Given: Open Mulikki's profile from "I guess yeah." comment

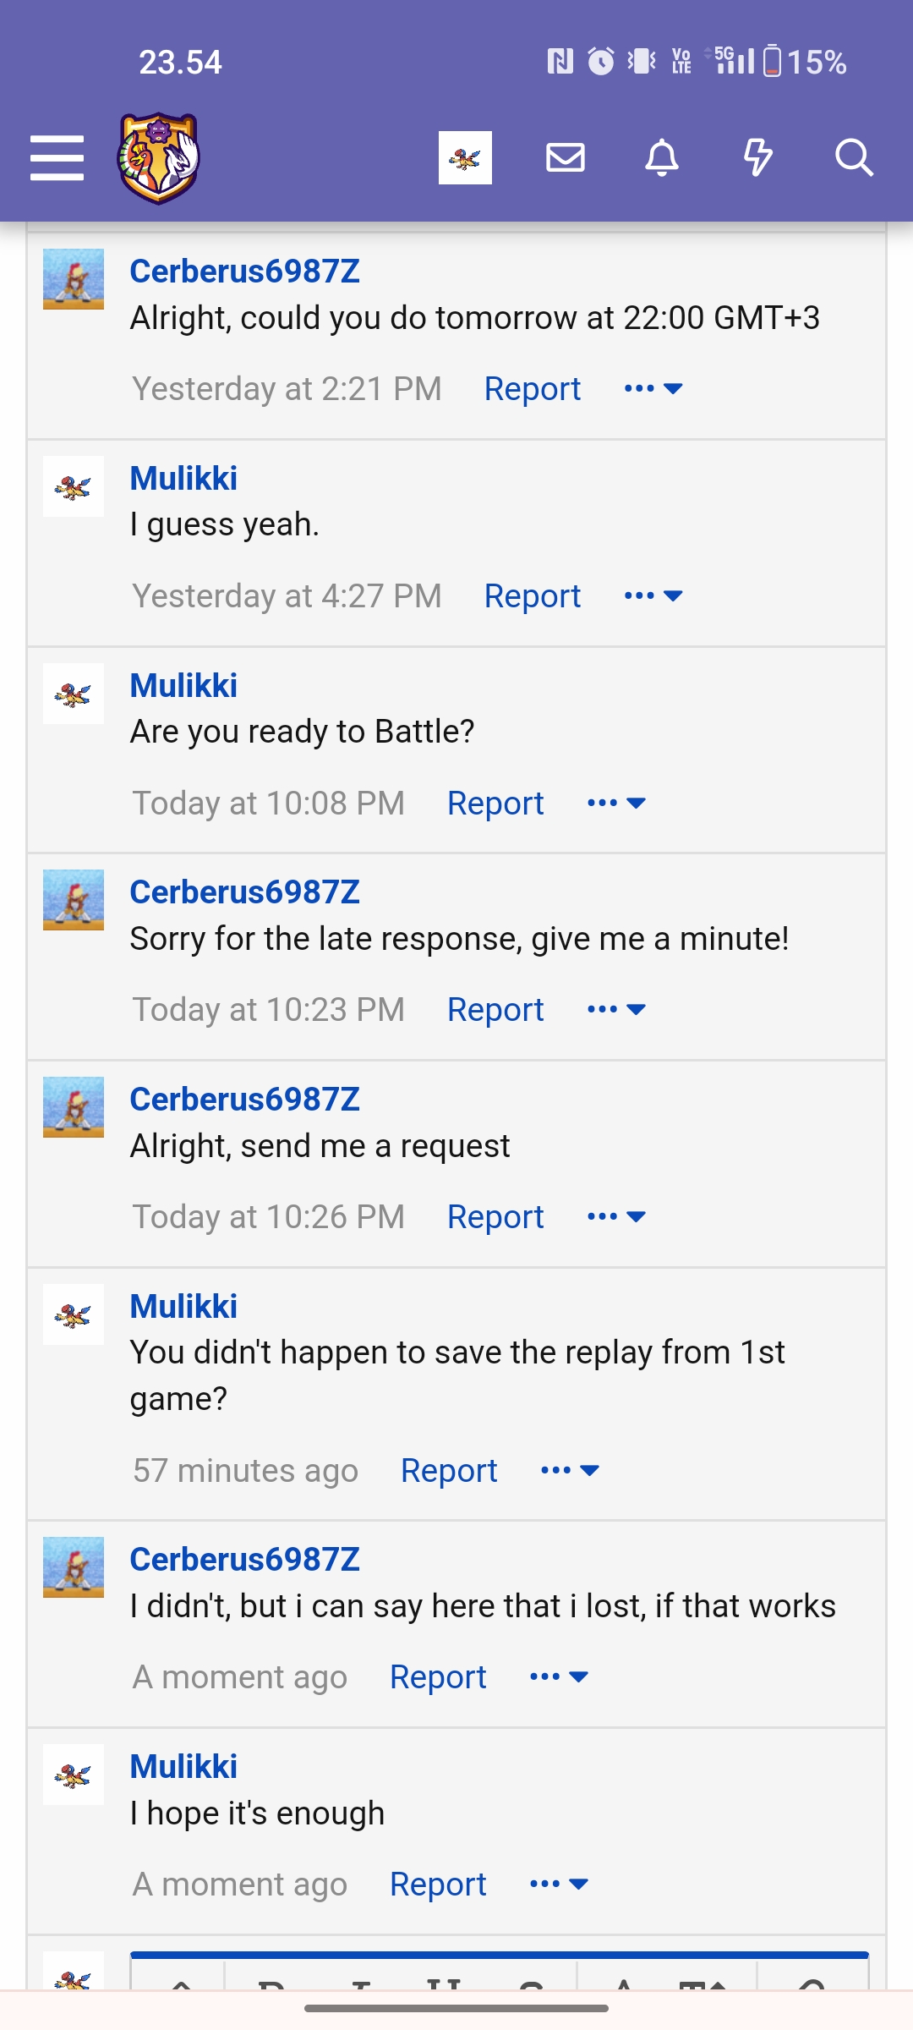Looking at the screenshot, I should [x=183, y=479].
